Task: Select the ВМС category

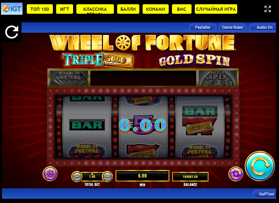Action: click(182, 9)
